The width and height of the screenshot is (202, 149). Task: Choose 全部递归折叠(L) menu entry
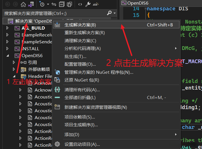(116, 98)
